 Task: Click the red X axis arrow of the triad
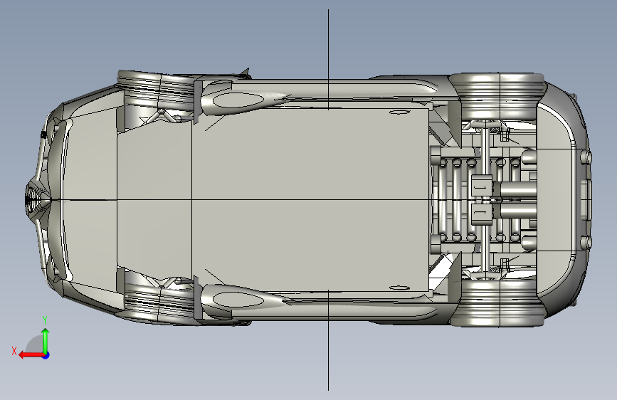pos(31,355)
